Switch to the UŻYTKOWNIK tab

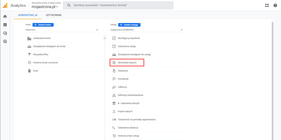pyautogui.click(x=54, y=15)
